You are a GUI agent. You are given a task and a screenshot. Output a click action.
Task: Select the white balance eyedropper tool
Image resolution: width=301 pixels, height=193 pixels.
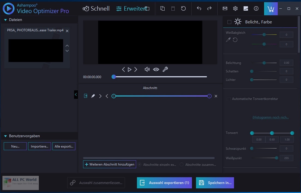tap(228, 40)
